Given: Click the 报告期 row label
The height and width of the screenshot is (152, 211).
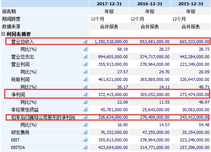Looking at the screenshot, I should point(9,11).
